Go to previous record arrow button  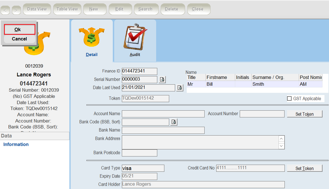[x=5, y=10]
